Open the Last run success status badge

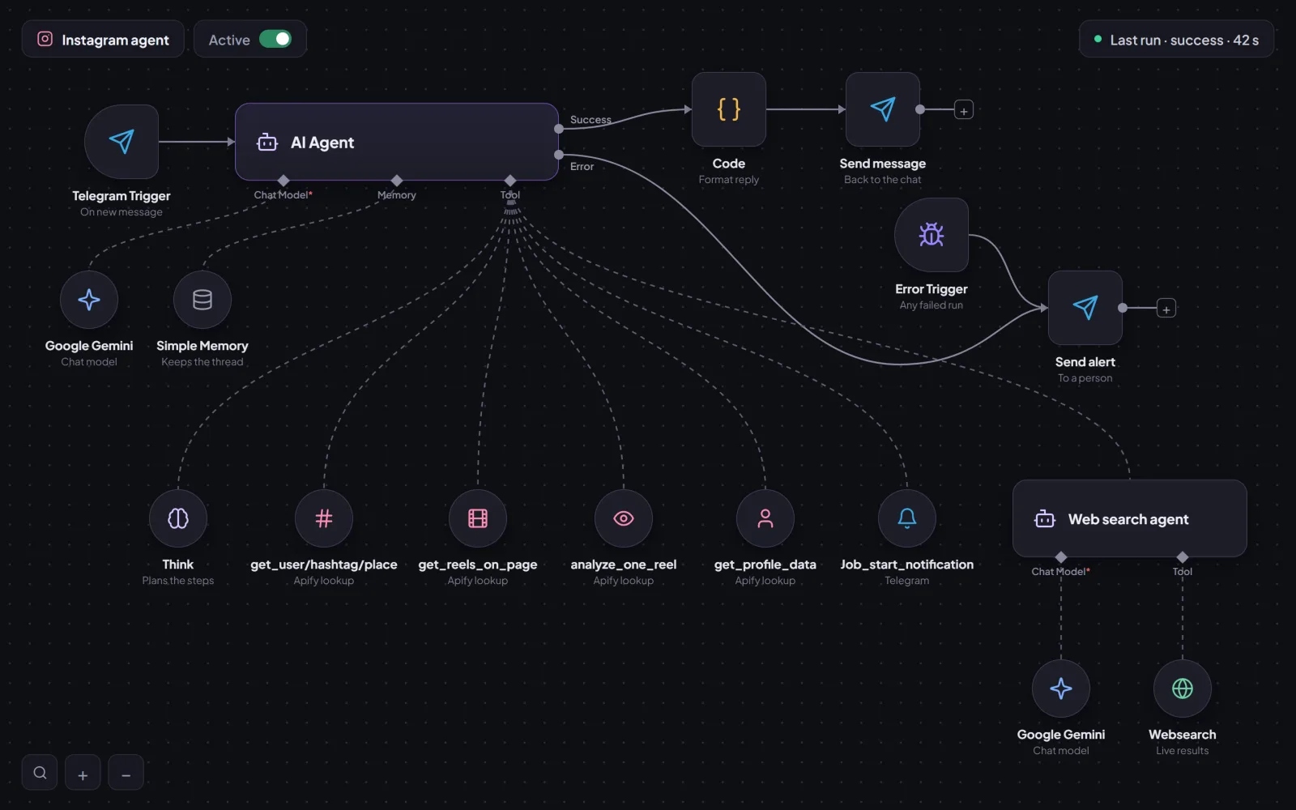pos(1176,39)
